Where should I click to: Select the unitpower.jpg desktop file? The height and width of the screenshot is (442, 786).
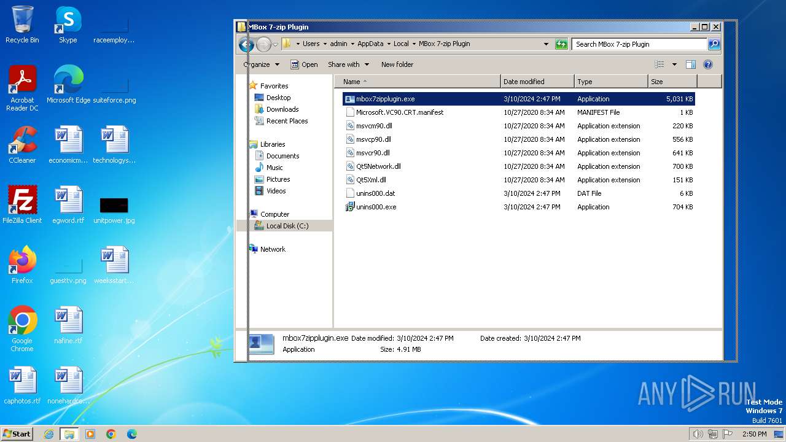114,205
